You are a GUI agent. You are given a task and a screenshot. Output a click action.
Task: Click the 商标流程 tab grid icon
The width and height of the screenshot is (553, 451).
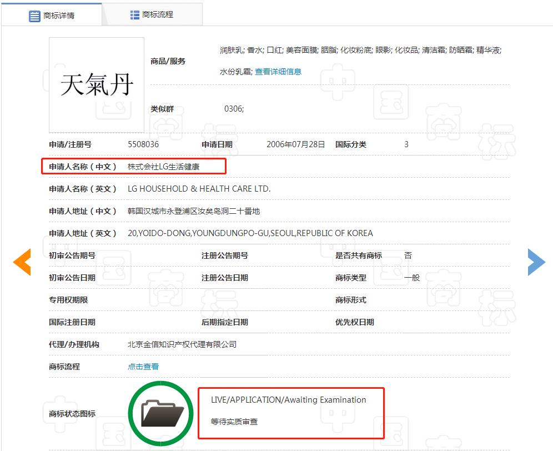pos(135,15)
